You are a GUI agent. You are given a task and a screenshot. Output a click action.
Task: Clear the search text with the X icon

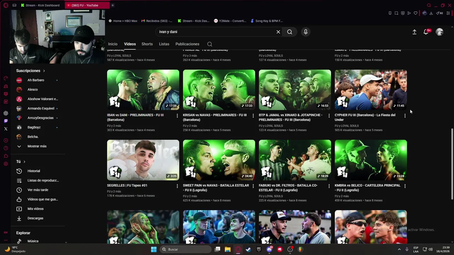click(278, 32)
